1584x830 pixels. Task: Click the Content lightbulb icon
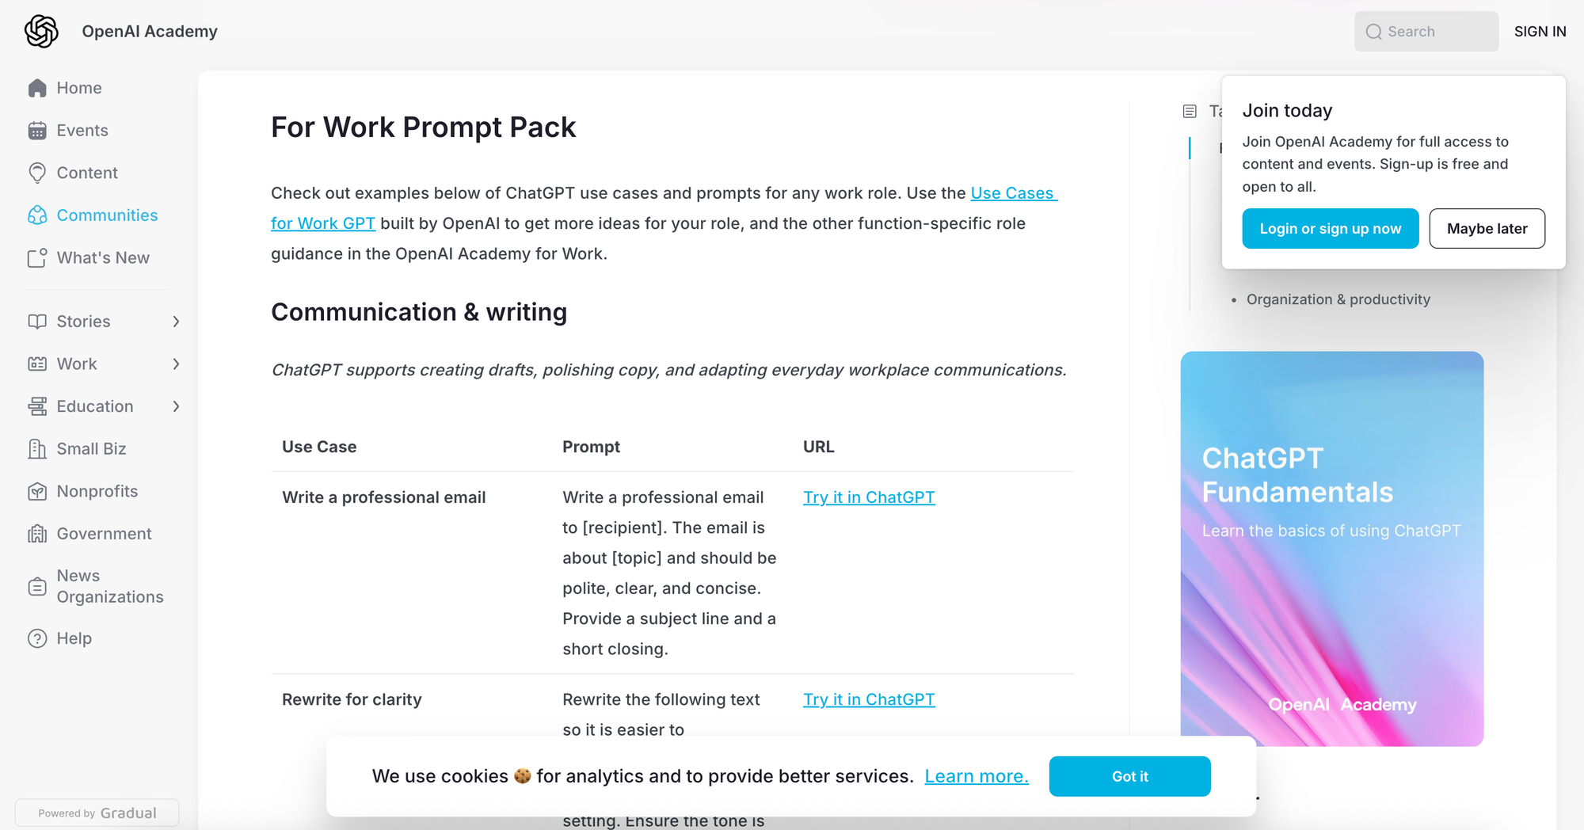(37, 173)
